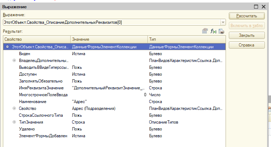Image resolution: width=271 pixels, height=147 pixels.
Task: Open the expression history dropdown arrow
Action: 223,23
